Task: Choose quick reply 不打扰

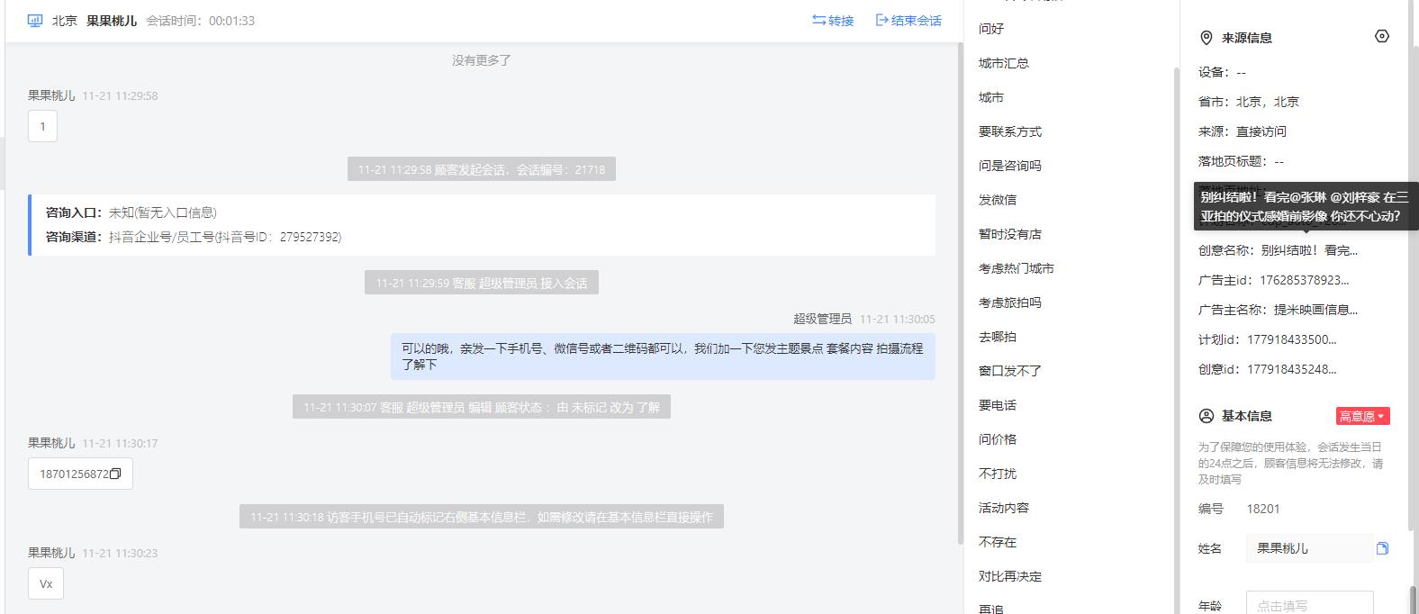Action: tap(998, 474)
